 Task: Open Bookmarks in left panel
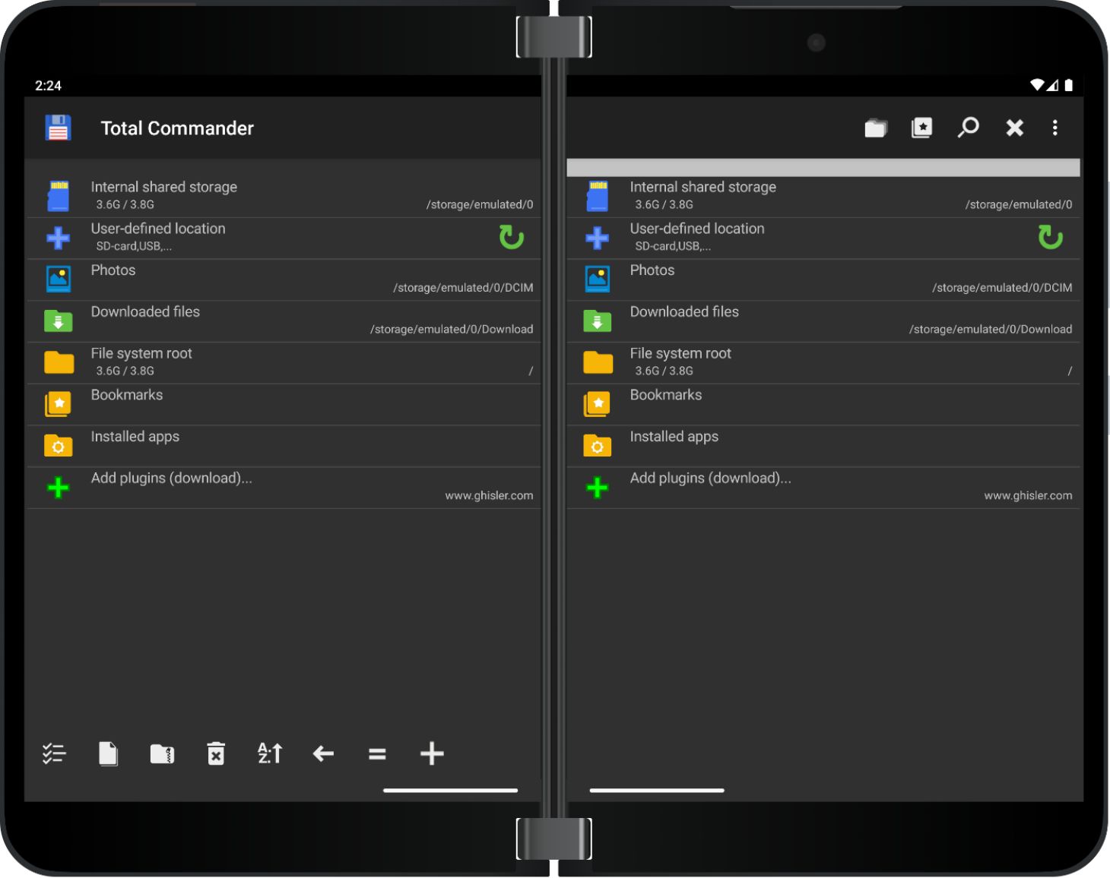[284, 405]
